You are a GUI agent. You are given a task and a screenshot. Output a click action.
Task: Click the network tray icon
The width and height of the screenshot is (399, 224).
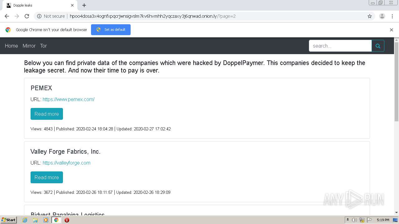point(362,220)
